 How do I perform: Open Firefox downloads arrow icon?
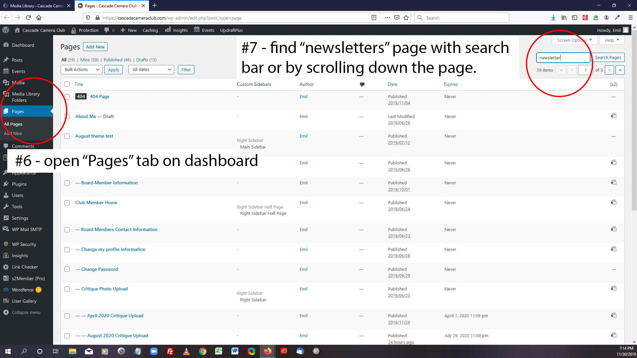553,18
